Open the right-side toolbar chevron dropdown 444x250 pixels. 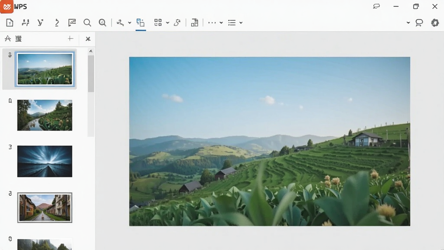(x=408, y=23)
